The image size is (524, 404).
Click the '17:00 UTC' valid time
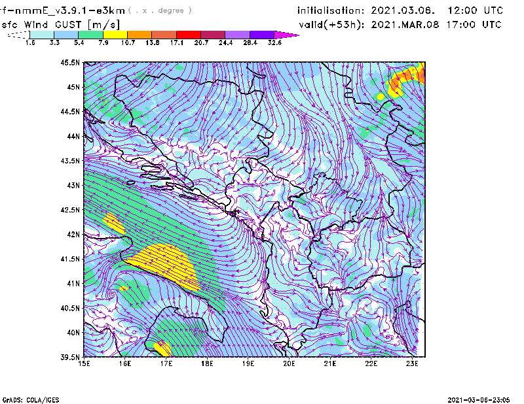click(x=474, y=25)
